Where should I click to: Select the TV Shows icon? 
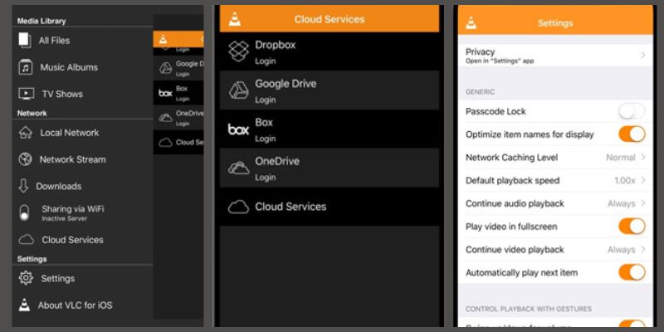coord(27,94)
